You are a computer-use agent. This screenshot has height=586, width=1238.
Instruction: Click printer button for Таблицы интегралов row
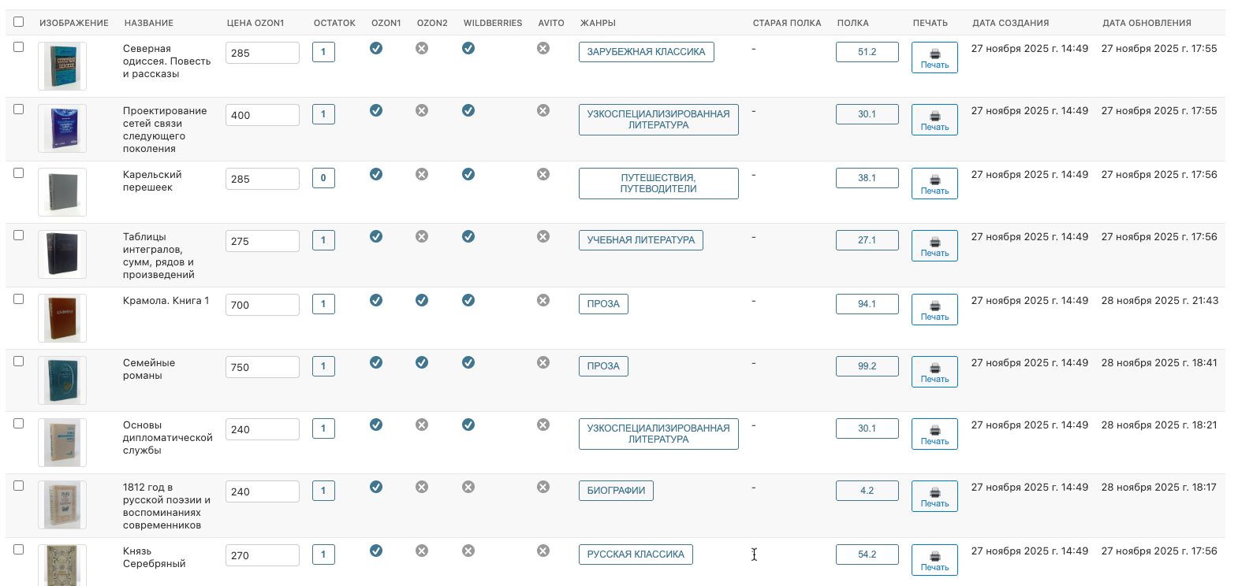pos(934,246)
